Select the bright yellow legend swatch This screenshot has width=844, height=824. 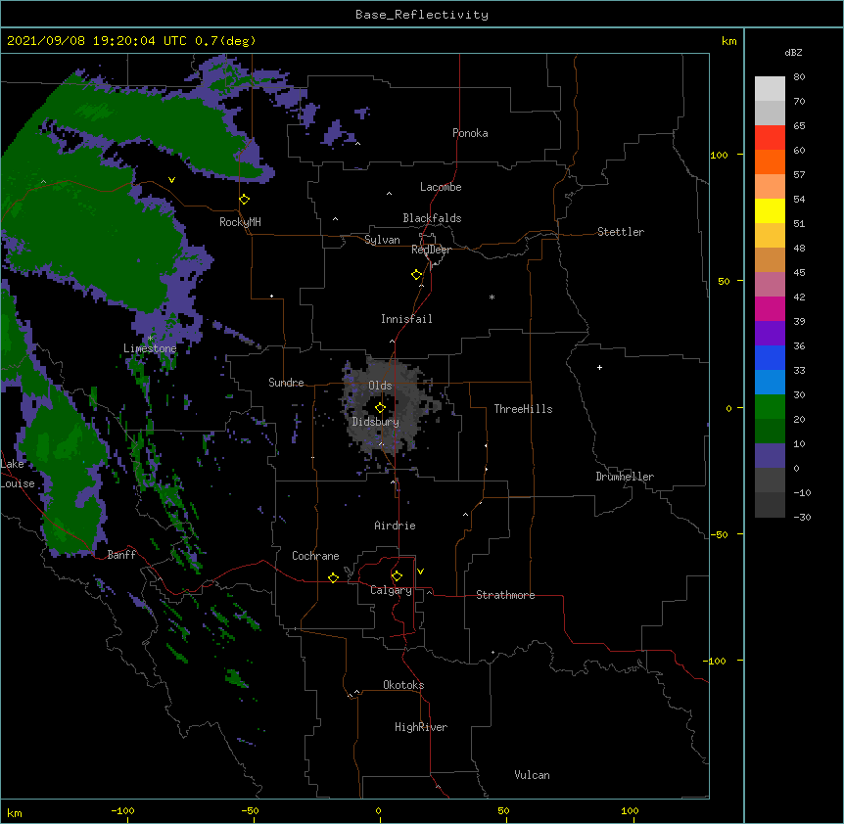(x=770, y=210)
